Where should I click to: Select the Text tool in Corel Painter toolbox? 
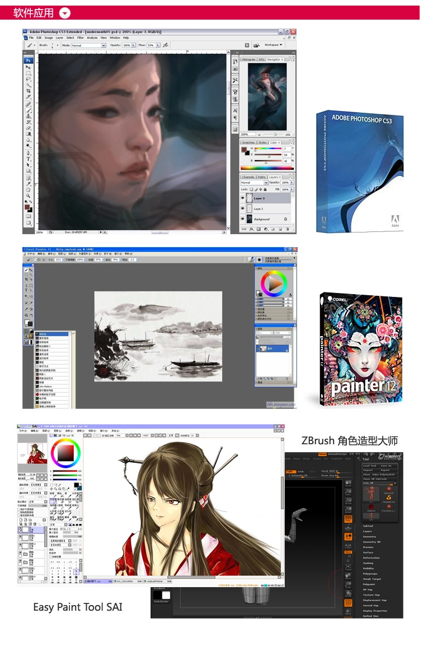pos(26,291)
